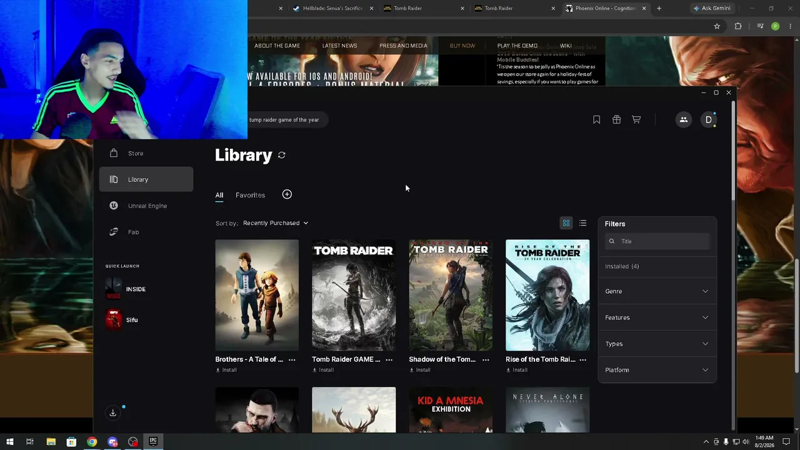The height and width of the screenshot is (450, 800).
Task: Click the Fab icon in the sidebar
Action: (x=114, y=232)
